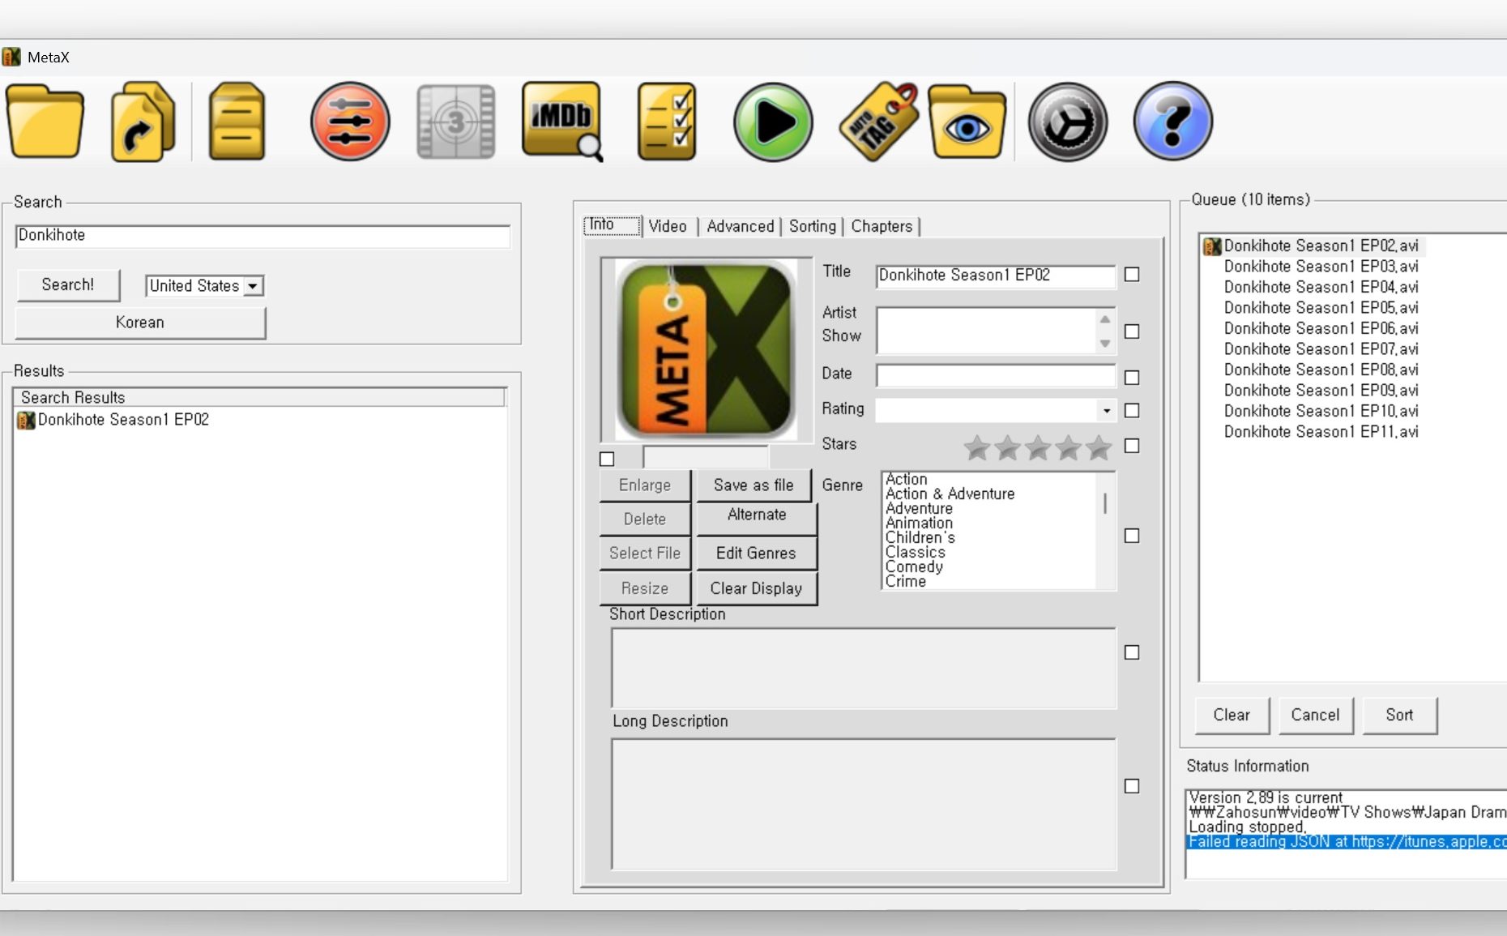Tick the Long Description checkbox

tap(1132, 786)
